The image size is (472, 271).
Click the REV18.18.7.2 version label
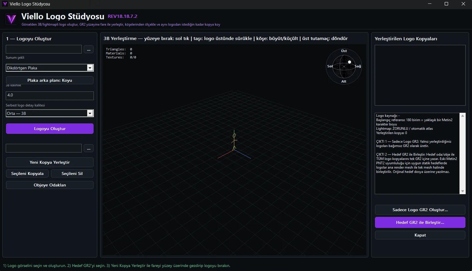(123, 16)
